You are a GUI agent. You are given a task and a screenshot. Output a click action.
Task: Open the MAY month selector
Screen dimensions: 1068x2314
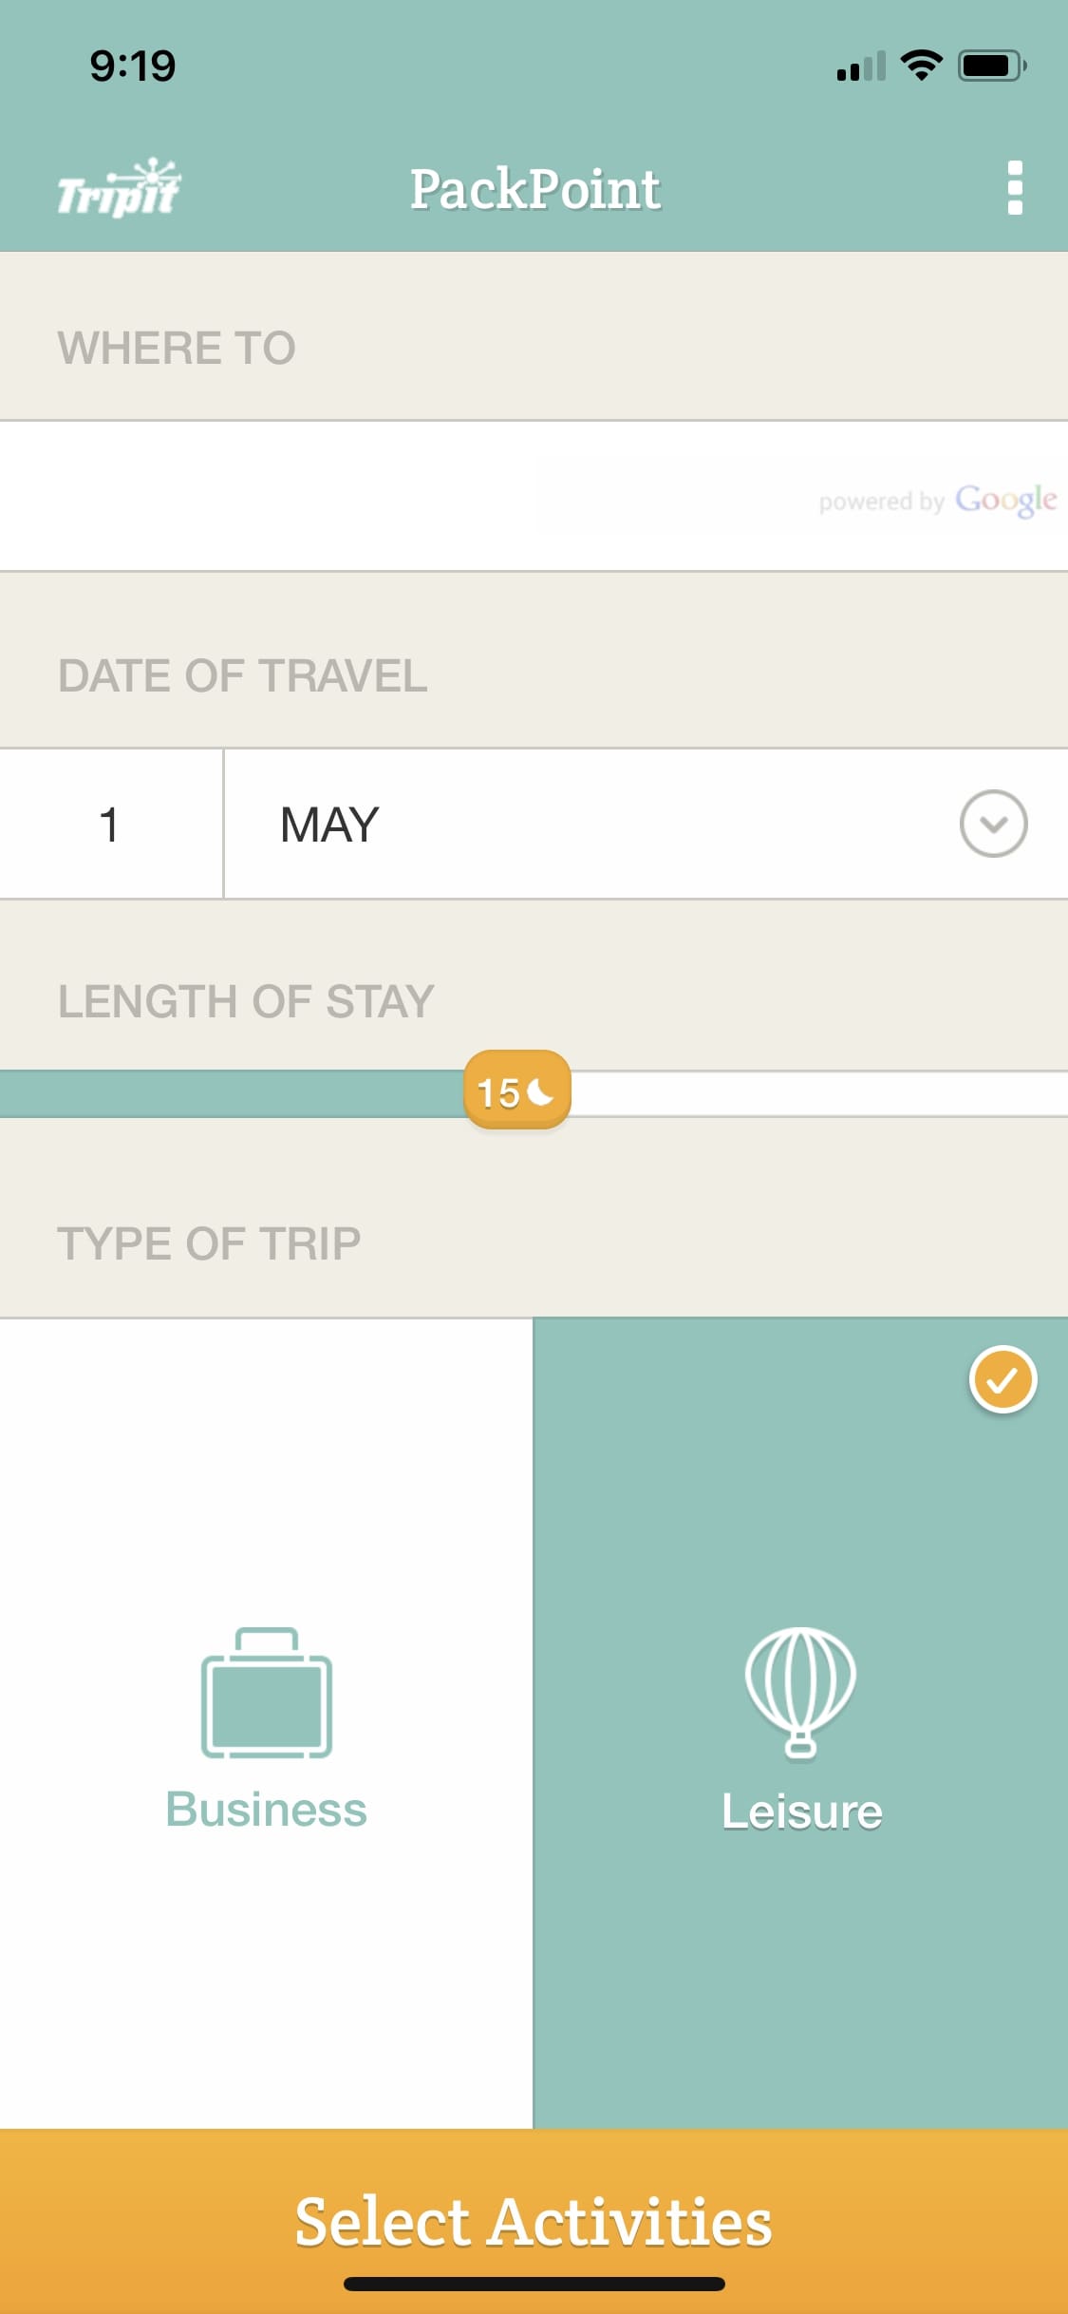pyautogui.click(x=330, y=824)
